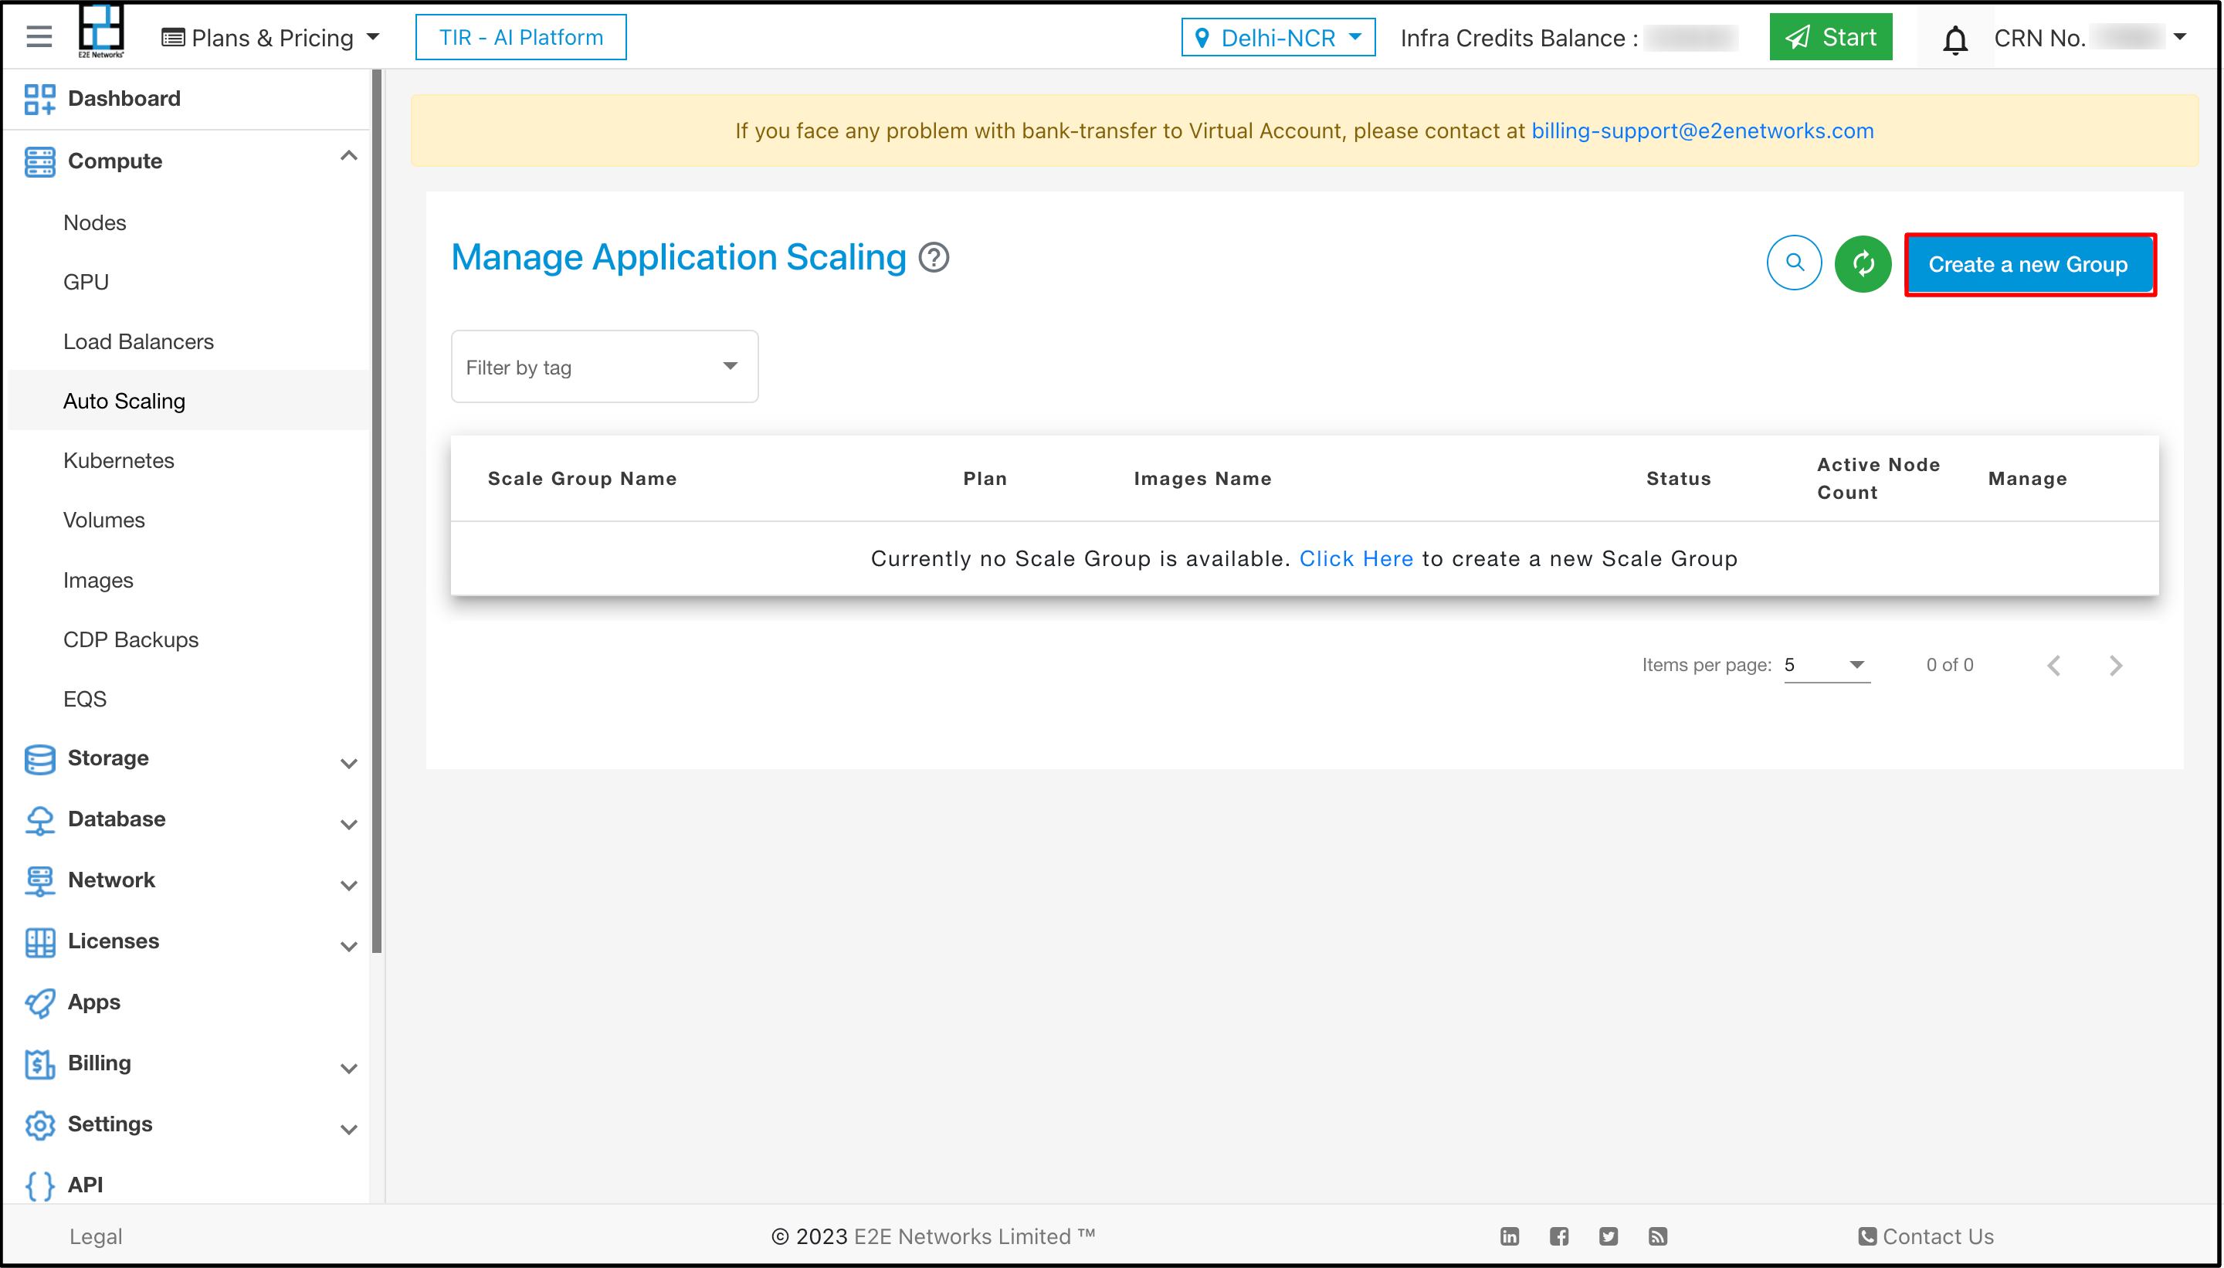Click the Licenses grid icon
Image resolution: width=2224 pixels, height=1268 pixels.
(40, 942)
